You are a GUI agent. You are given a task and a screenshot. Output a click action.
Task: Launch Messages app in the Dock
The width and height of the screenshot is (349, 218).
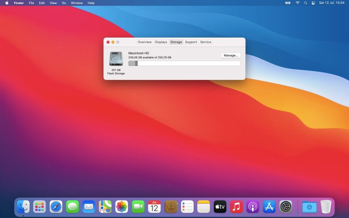(73, 207)
